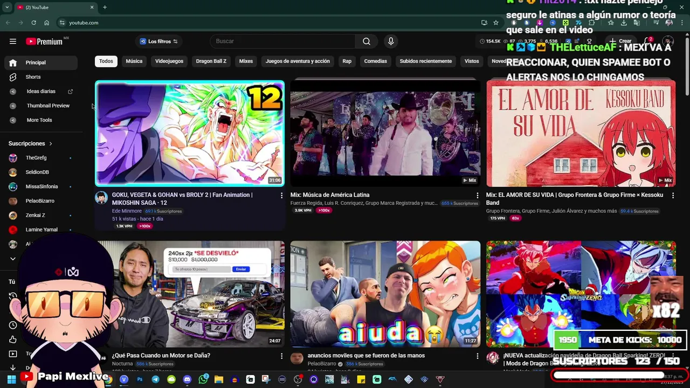690x388 pixels.
Task: Open SeldionDB channel subscription
Action: click(x=41, y=172)
